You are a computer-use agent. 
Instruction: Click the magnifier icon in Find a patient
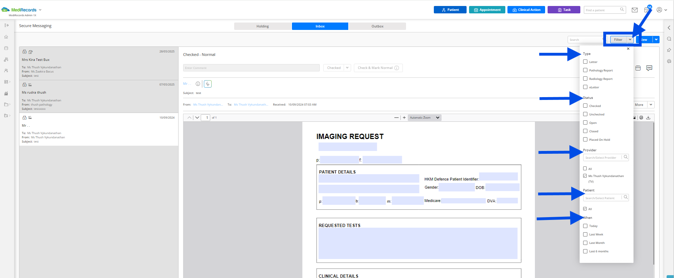[622, 10]
